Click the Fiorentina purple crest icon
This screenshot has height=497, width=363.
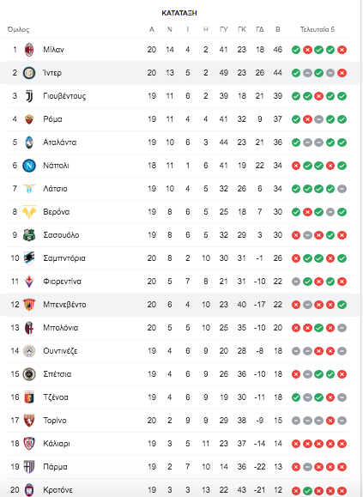tap(29, 282)
